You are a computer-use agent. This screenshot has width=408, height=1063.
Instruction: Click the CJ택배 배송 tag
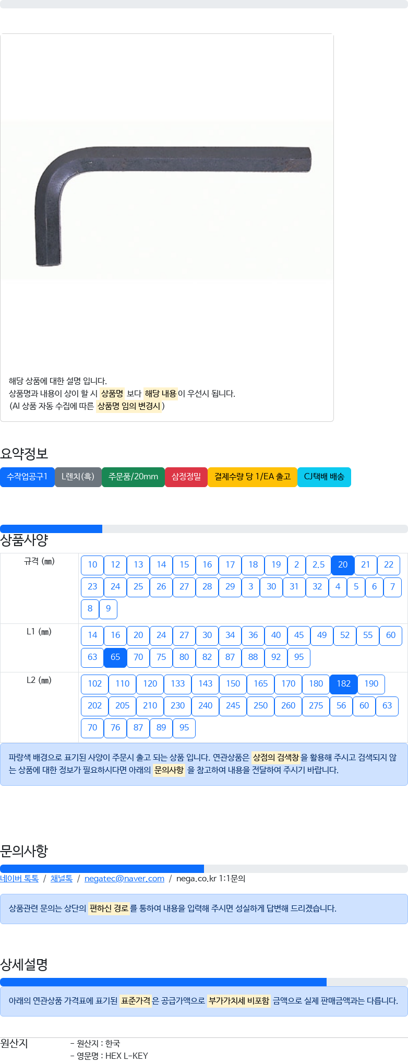[324, 477]
